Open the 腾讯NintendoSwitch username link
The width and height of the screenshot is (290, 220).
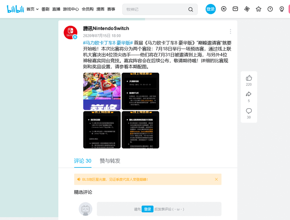(x=106, y=28)
